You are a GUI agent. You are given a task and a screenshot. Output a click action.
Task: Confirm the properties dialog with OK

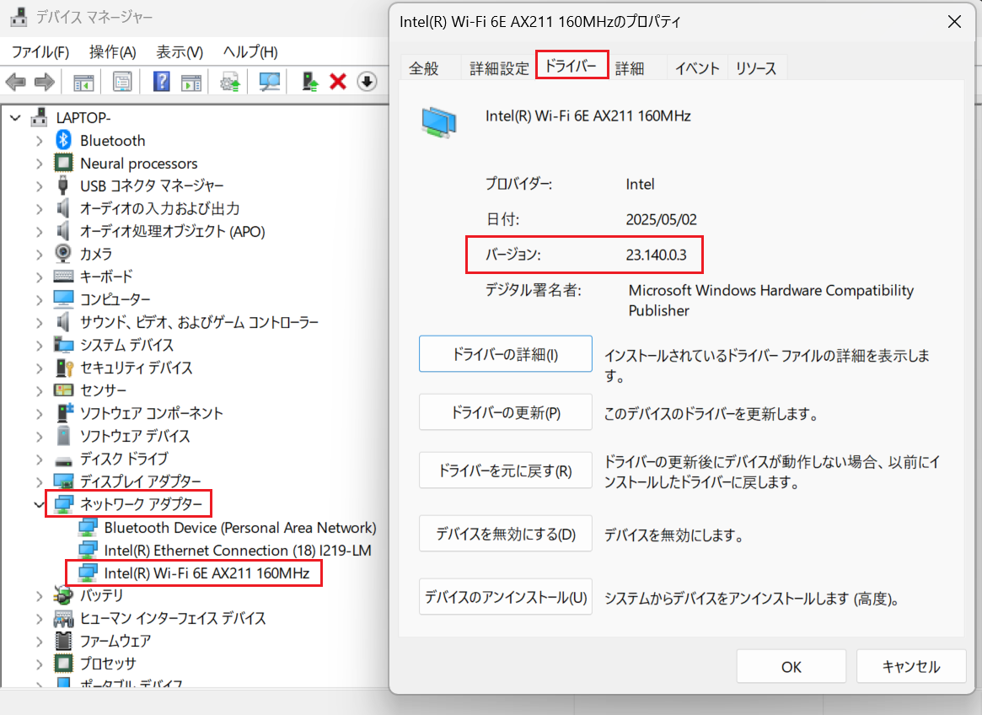(x=791, y=667)
